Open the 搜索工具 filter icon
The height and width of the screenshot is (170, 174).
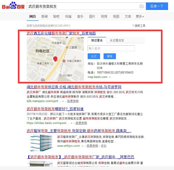(133, 26)
